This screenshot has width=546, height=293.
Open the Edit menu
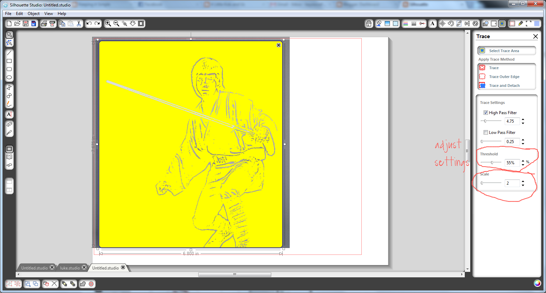point(19,14)
